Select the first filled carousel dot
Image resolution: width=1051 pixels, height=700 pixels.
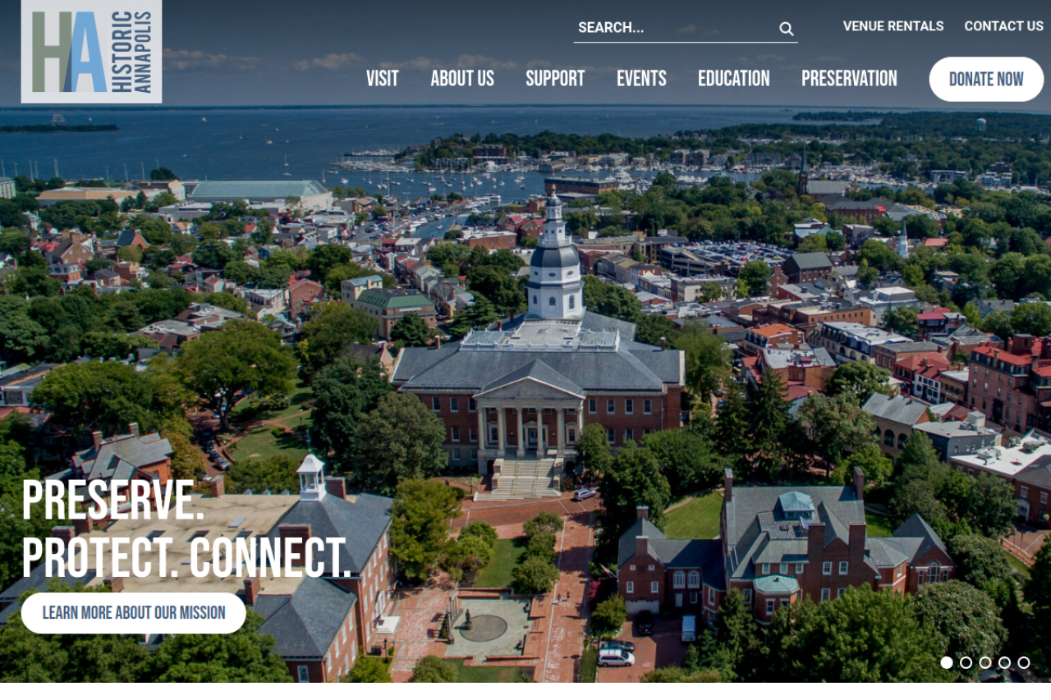point(947,662)
